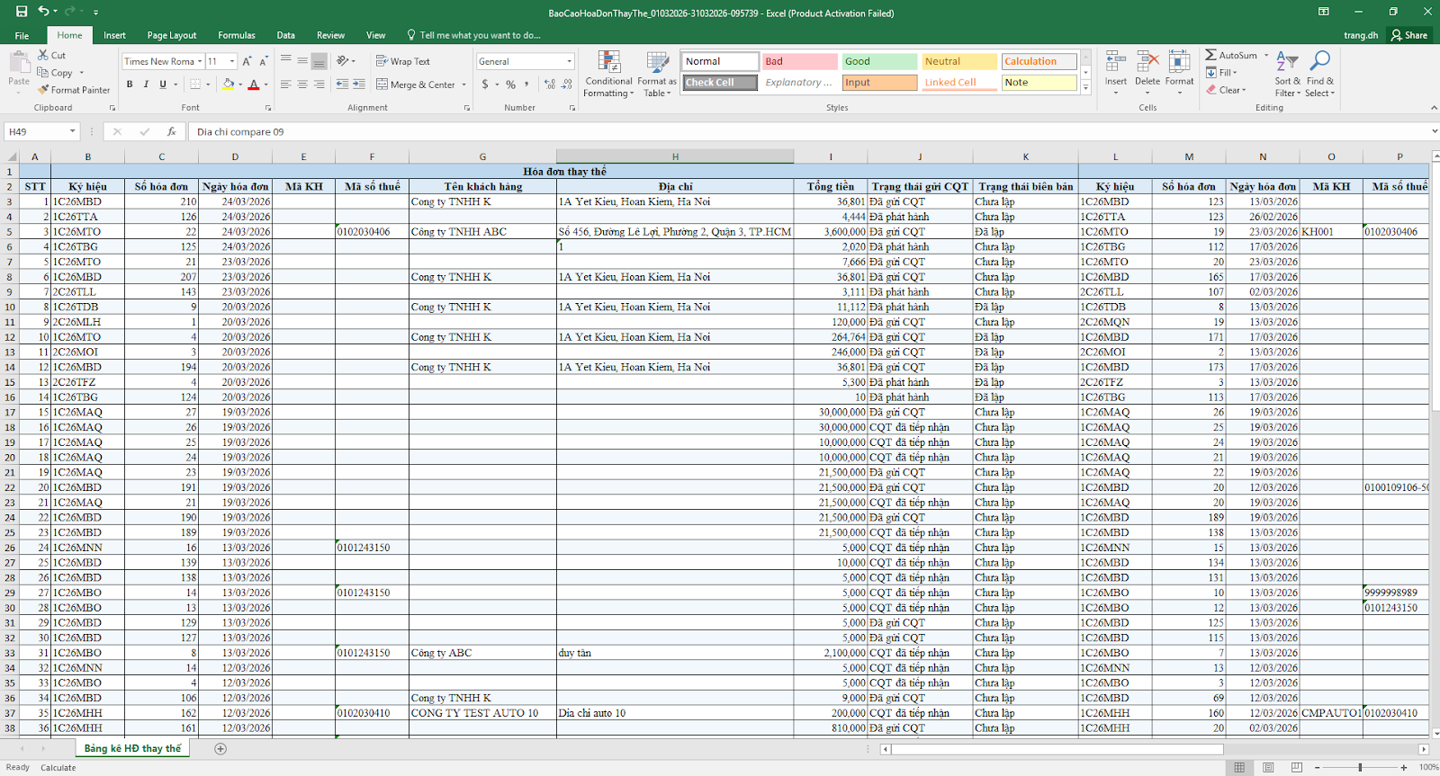Viewport: 1440px width, 776px height.
Task: Open the Page Layout tab
Action: click(171, 35)
